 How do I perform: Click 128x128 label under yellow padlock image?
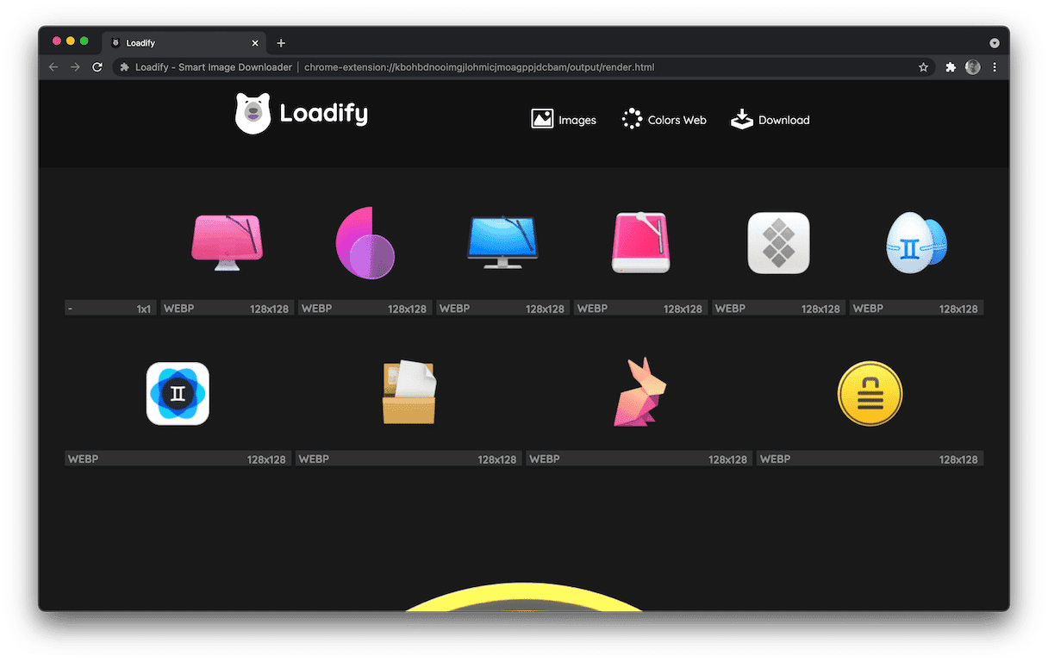coord(958,459)
